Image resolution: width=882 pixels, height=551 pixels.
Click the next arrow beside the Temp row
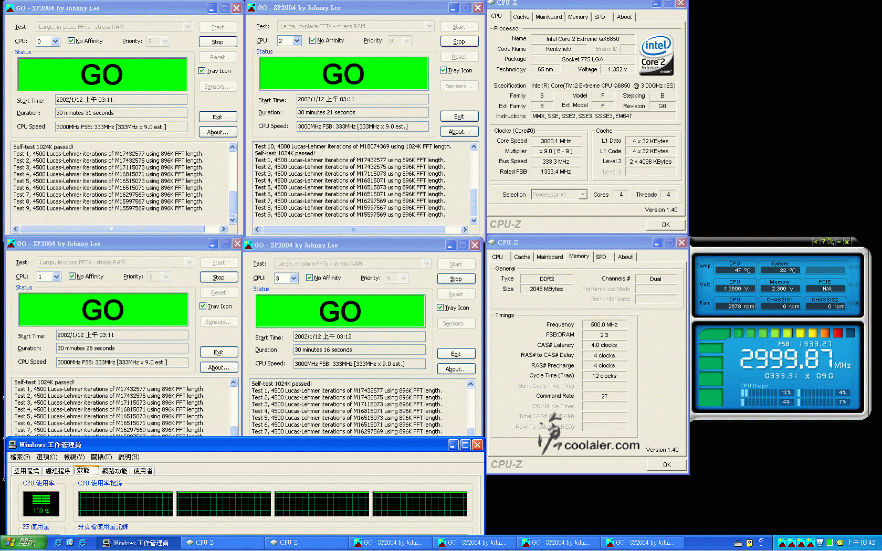857,267
